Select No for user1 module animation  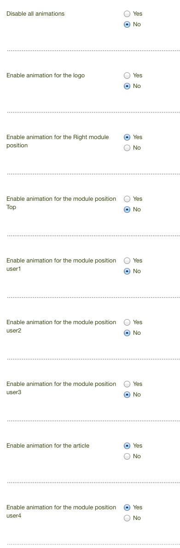pos(127,271)
